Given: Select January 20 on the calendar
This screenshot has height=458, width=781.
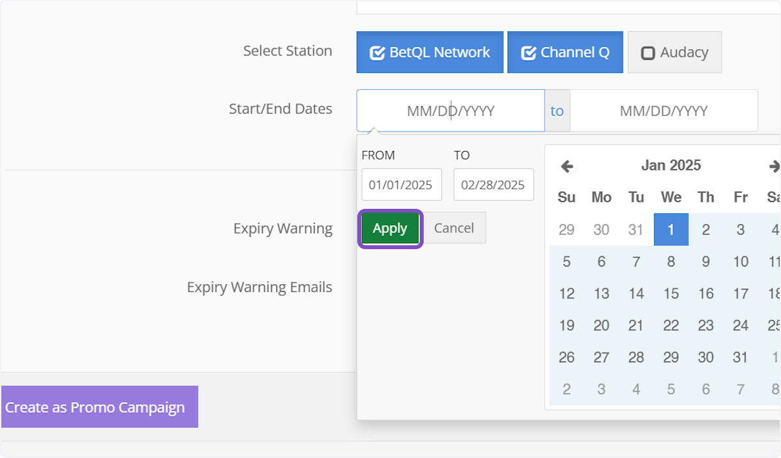Looking at the screenshot, I should point(601,325).
